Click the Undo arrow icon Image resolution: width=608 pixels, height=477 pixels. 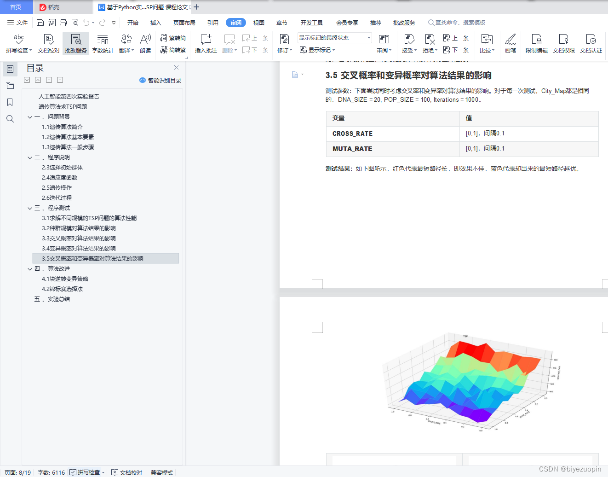86,23
